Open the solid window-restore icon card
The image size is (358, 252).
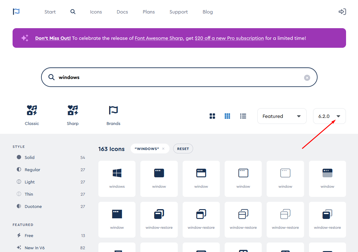[159, 220]
